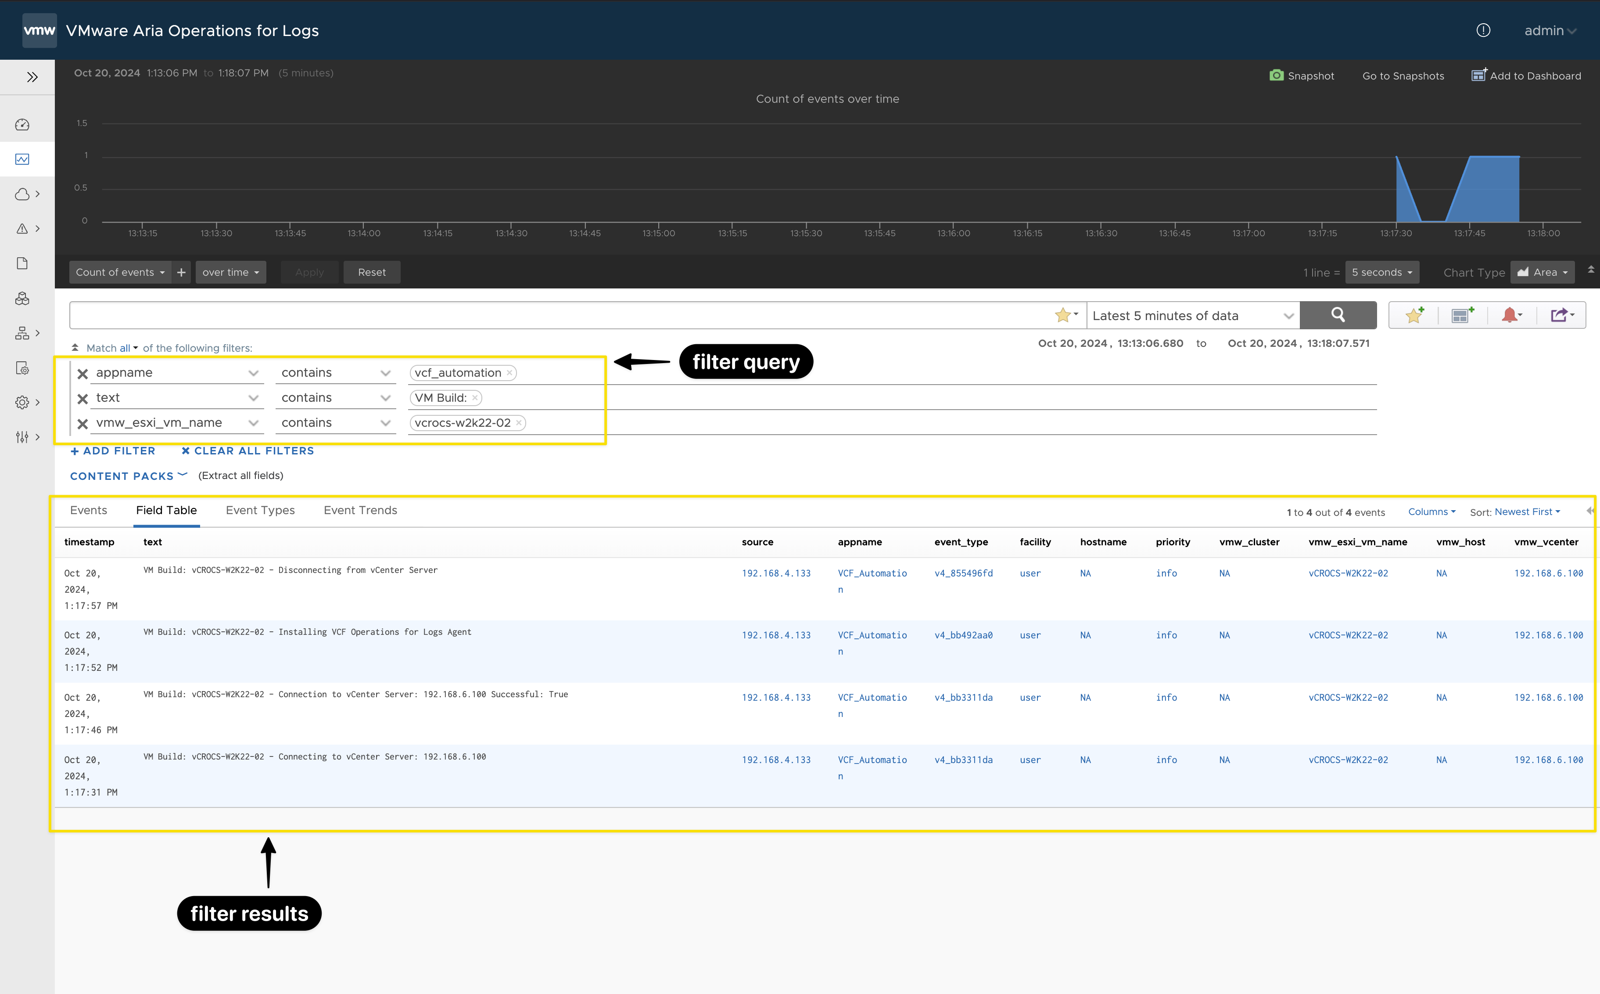1600x994 pixels.
Task: Open Explore Logs in the sidebar
Action: click(x=22, y=159)
